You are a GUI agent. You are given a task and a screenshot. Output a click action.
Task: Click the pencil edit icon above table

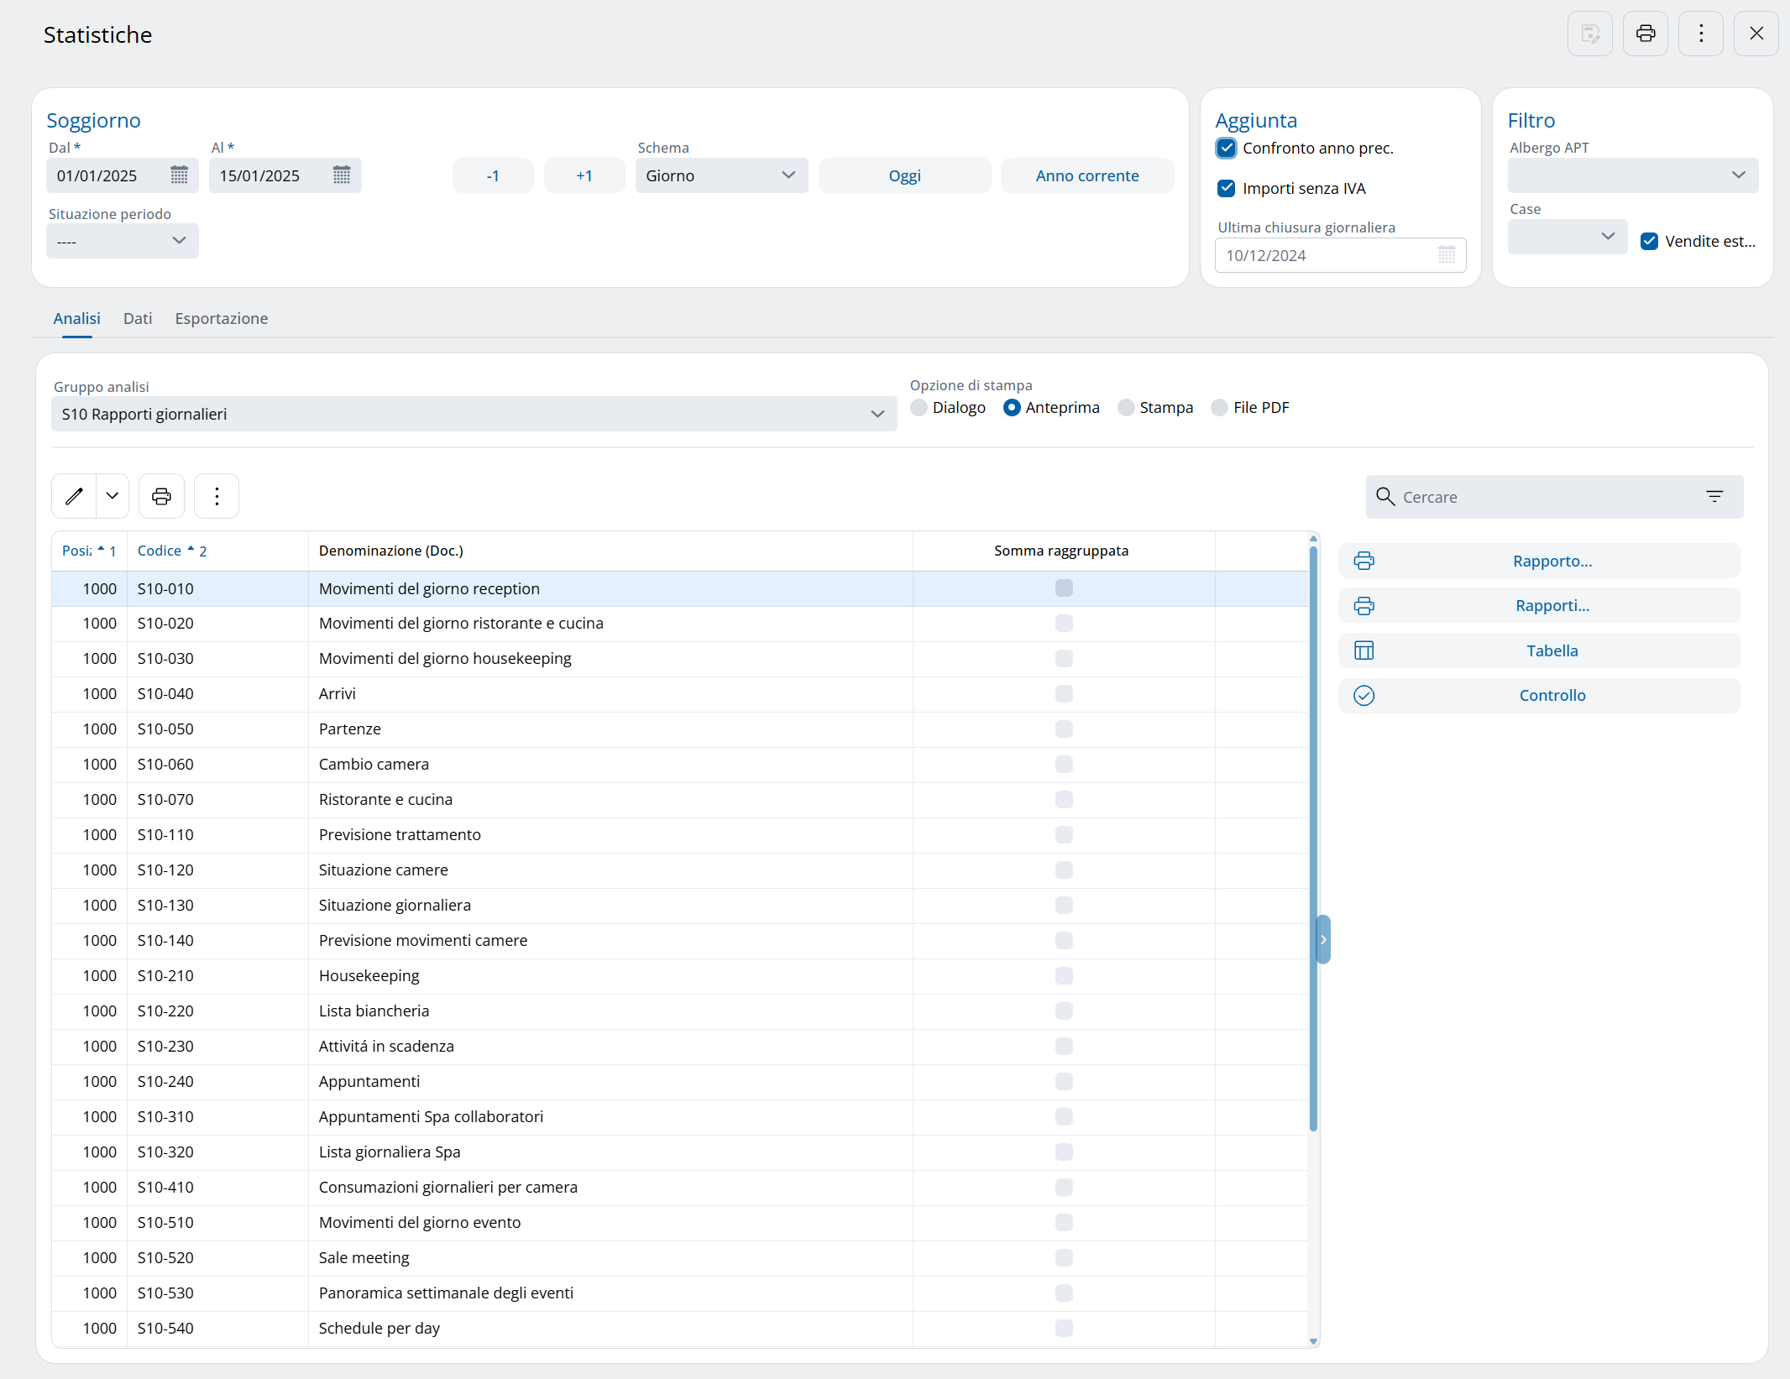pyautogui.click(x=74, y=496)
